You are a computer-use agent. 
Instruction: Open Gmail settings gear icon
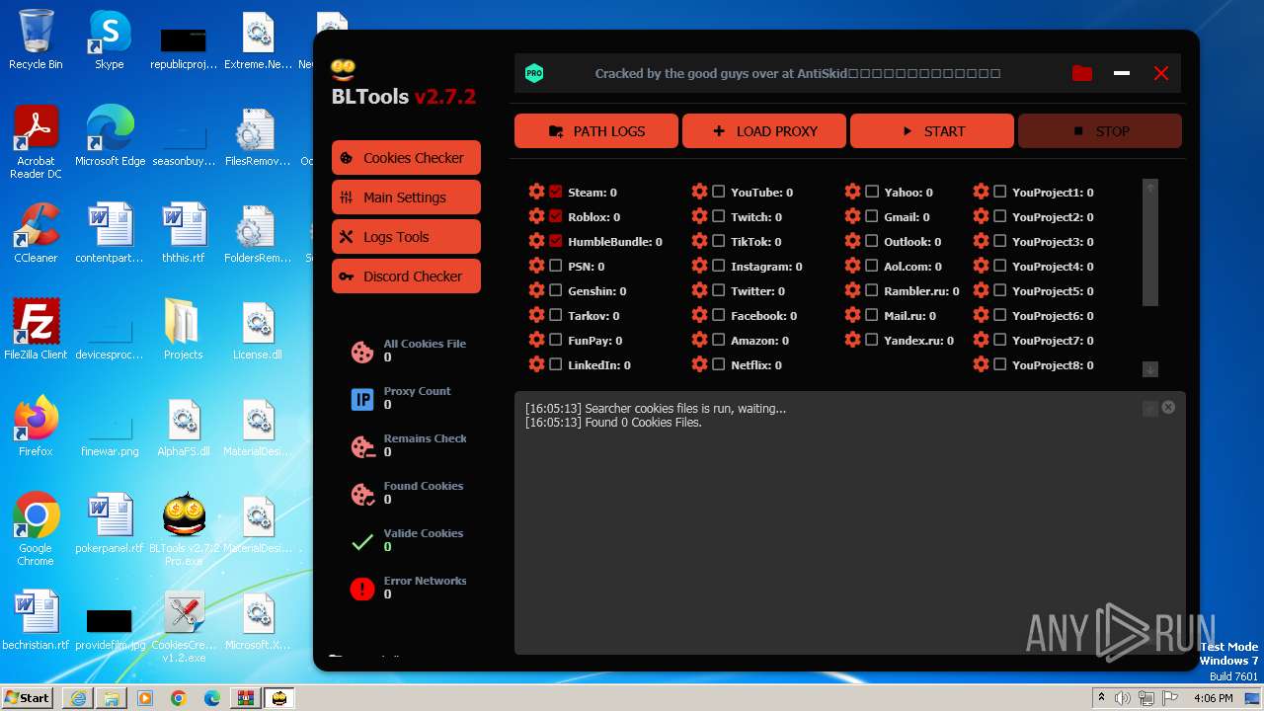[x=852, y=216]
